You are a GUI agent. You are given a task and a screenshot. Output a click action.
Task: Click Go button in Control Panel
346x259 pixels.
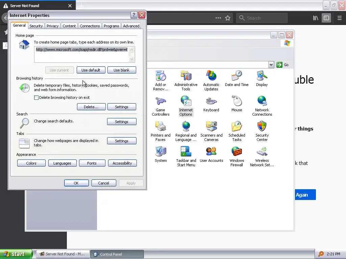[283, 65]
